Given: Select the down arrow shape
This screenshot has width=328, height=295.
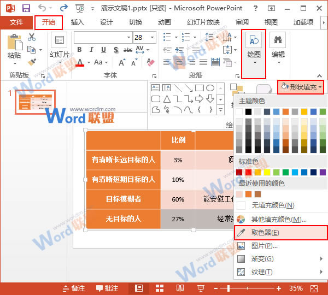Looking at the screenshot, I should [210, 98].
